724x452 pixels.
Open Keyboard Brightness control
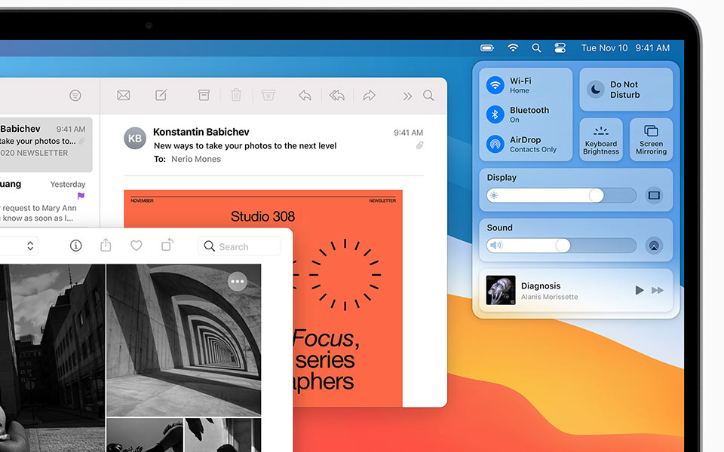(x=601, y=140)
